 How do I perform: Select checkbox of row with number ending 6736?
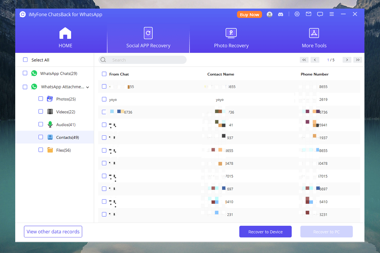pyautogui.click(x=104, y=112)
